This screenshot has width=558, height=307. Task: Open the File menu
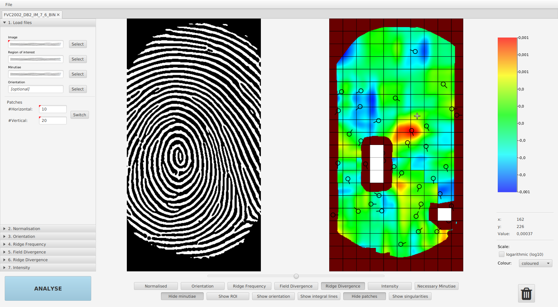tap(9, 4)
